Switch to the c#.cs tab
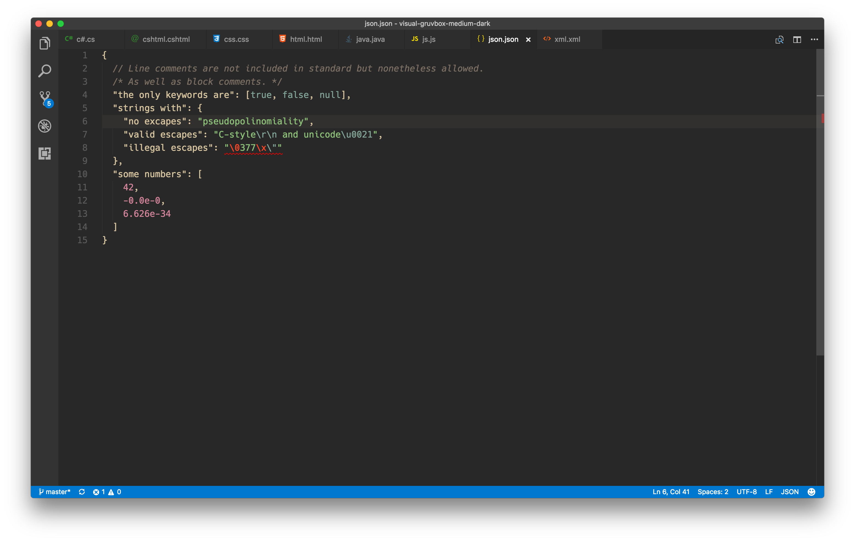The width and height of the screenshot is (855, 542). [85, 39]
